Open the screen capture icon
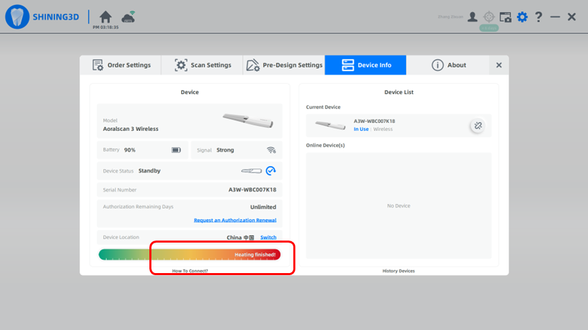 505,17
